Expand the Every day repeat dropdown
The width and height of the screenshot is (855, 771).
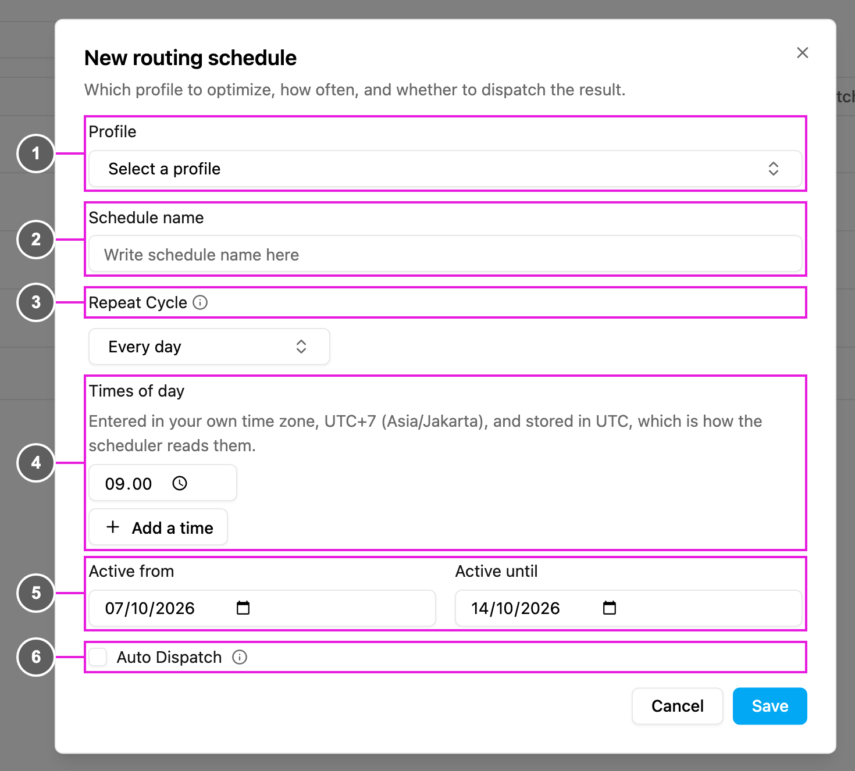tap(209, 347)
